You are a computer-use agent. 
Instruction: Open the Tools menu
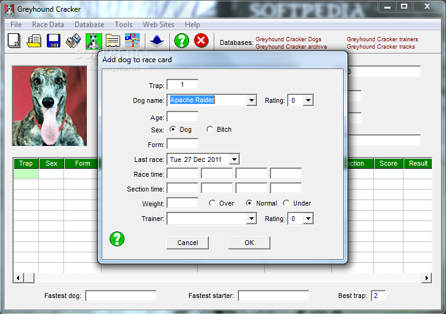coord(123,25)
